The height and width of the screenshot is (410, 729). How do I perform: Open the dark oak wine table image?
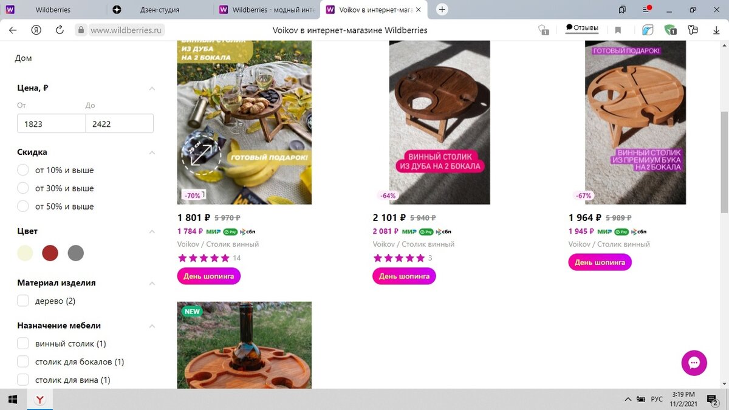point(440,122)
